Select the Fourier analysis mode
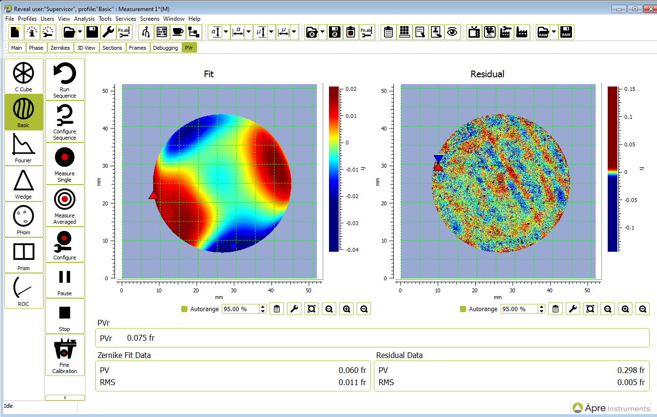The width and height of the screenshot is (657, 417). pyautogui.click(x=23, y=147)
